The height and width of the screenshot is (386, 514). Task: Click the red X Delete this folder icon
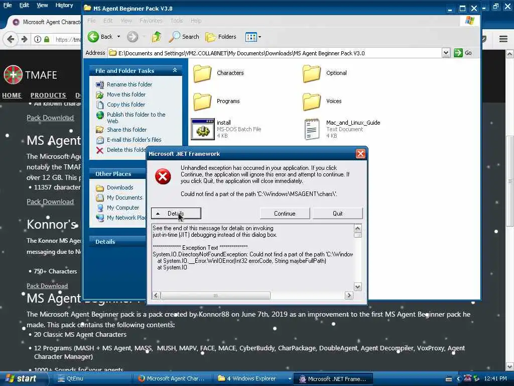[100, 150]
